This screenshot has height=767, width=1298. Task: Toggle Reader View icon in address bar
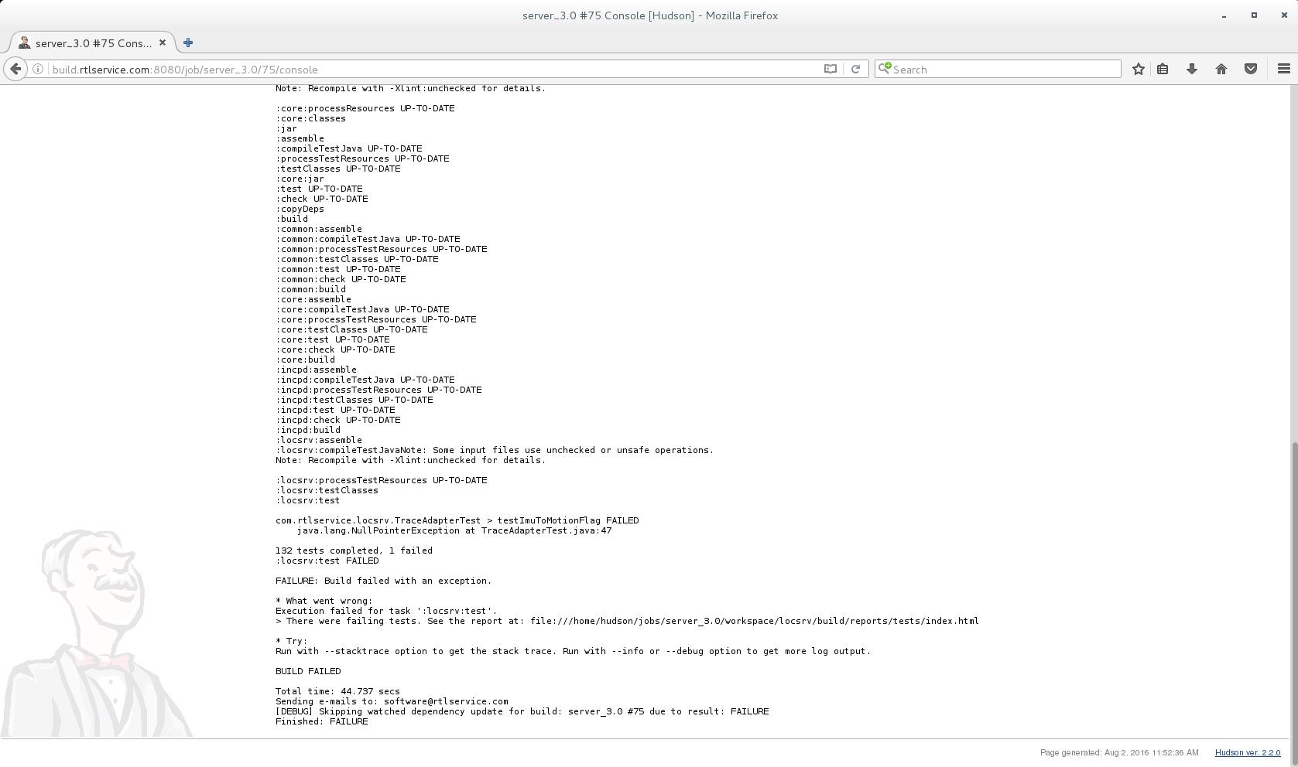point(831,69)
